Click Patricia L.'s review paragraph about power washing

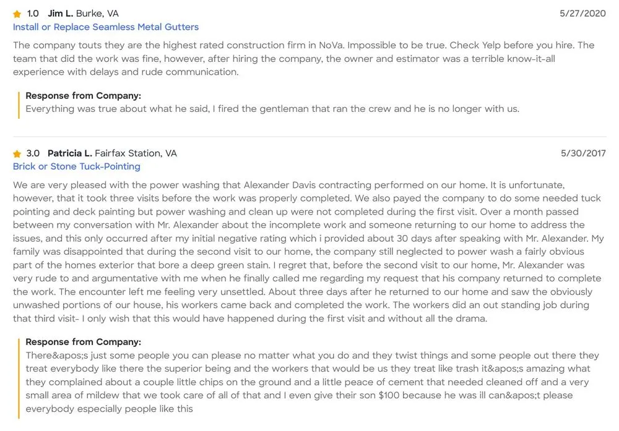pyautogui.click(x=303, y=252)
